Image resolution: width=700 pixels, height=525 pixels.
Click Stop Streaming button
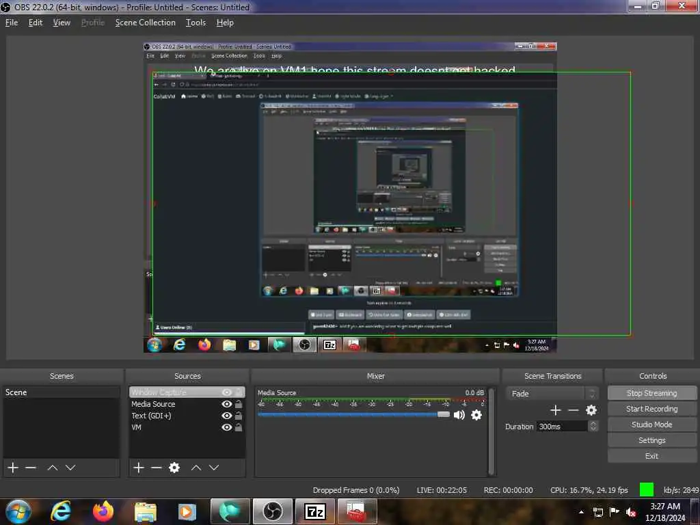651,393
